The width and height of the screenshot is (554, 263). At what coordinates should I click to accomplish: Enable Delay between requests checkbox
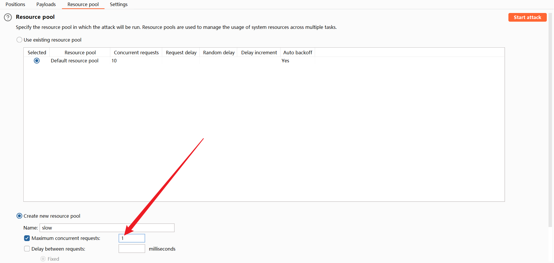(x=27, y=249)
